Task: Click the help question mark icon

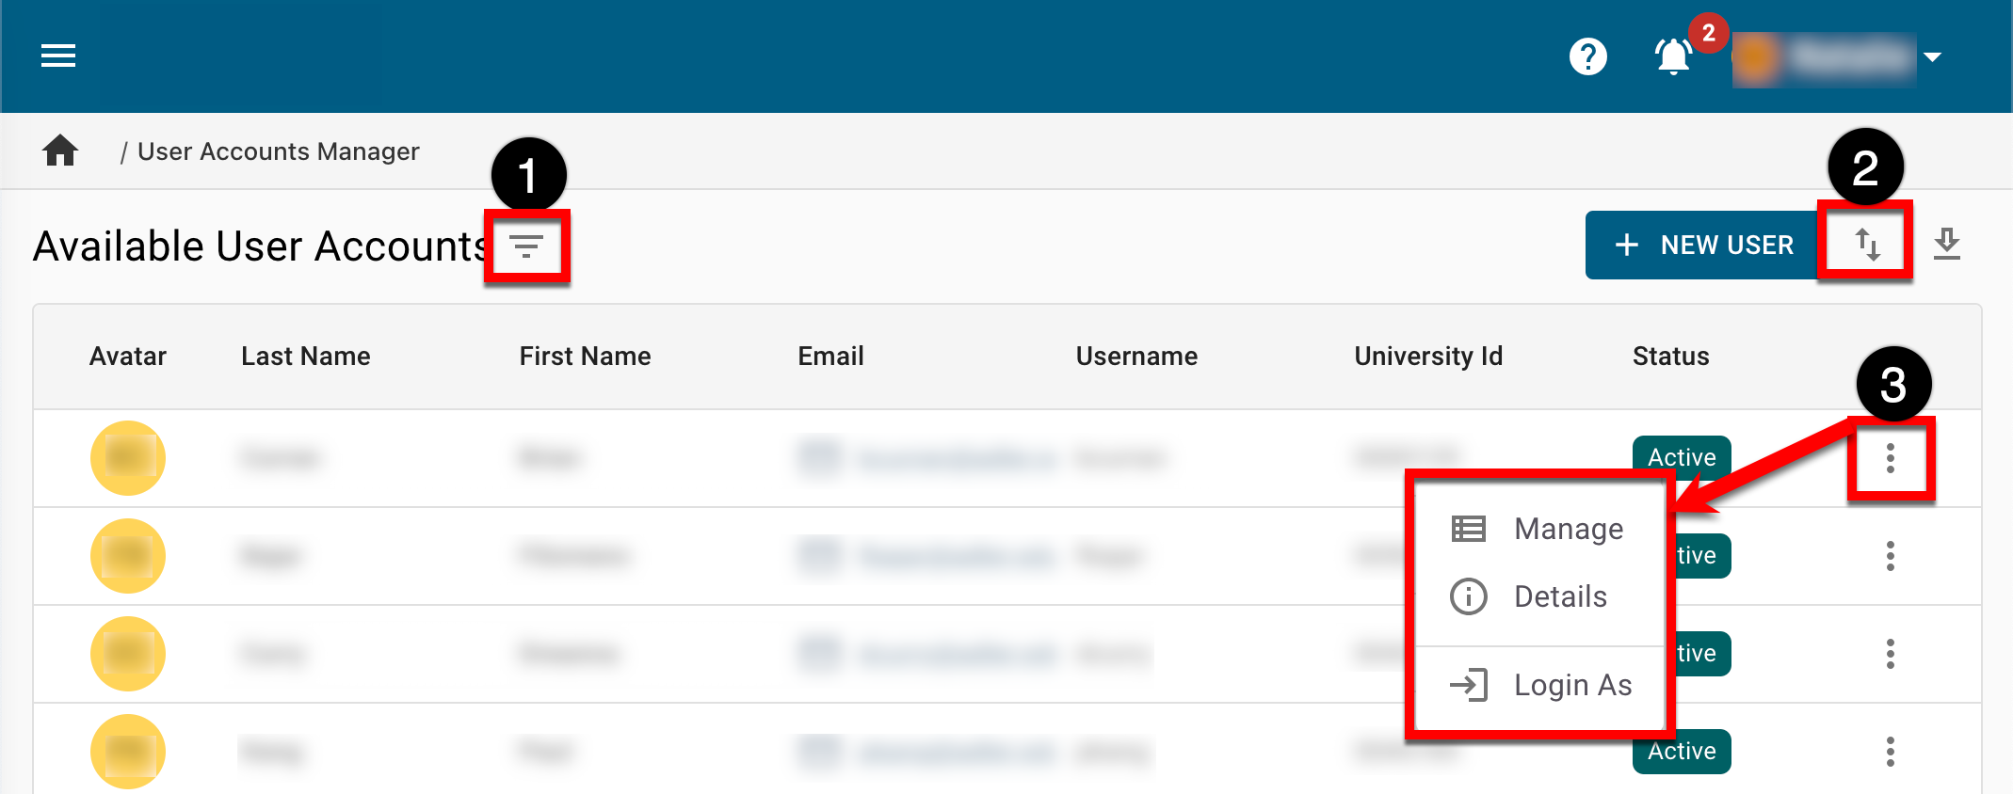Action: pyautogui.click(x=1587, y=56)
